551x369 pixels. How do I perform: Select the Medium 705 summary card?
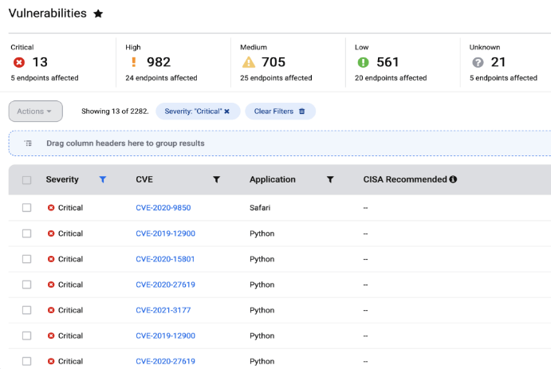pos(288,62)
